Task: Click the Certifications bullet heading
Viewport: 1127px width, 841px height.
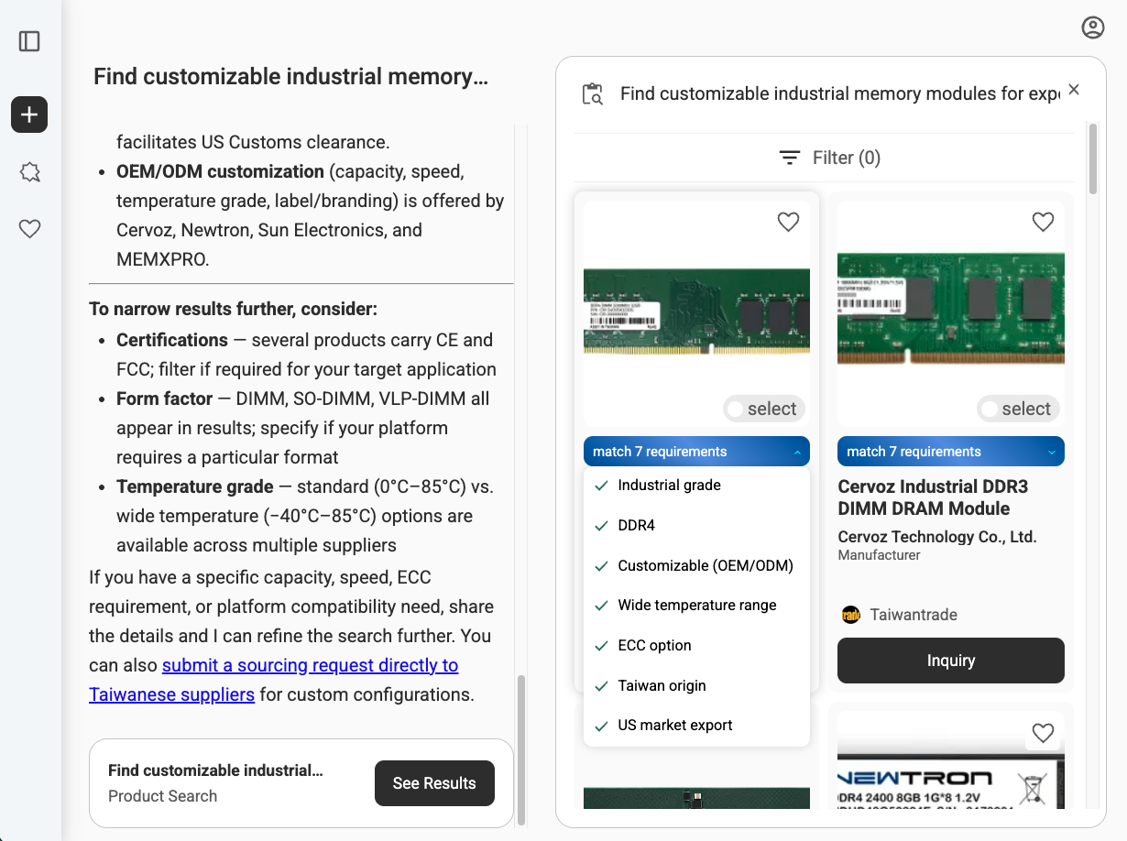Action: (x=172, y=340)
